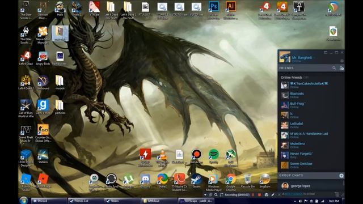Viewport: 363px width, 204px height.
Task: Launch Starbound from the desktop
Action: pos(43,83)
